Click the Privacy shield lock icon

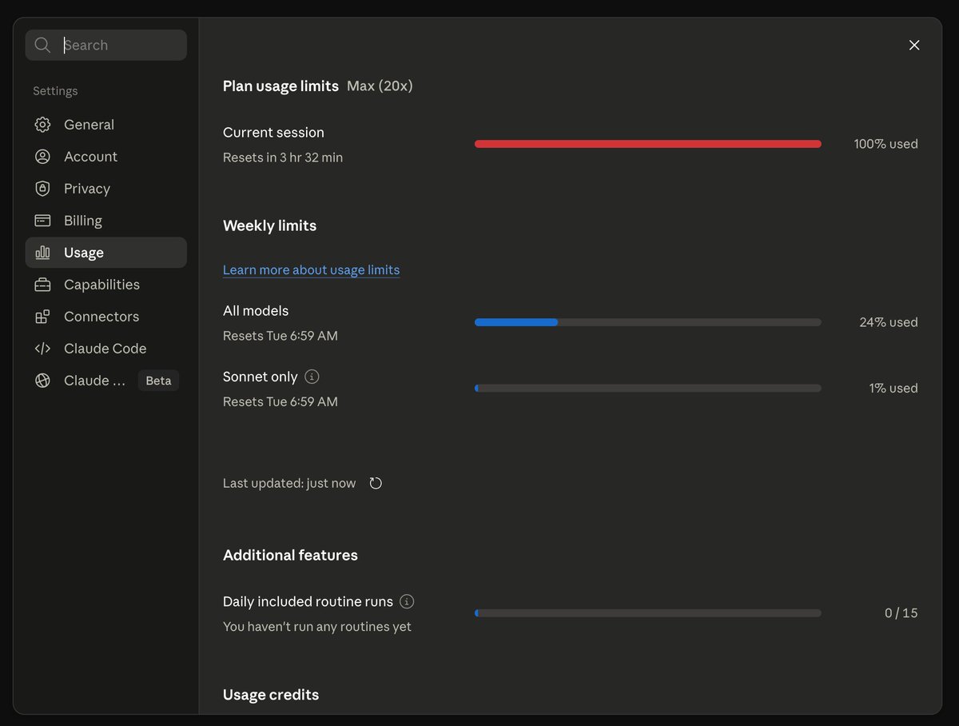pyautogui.click(x=43, y=189)
